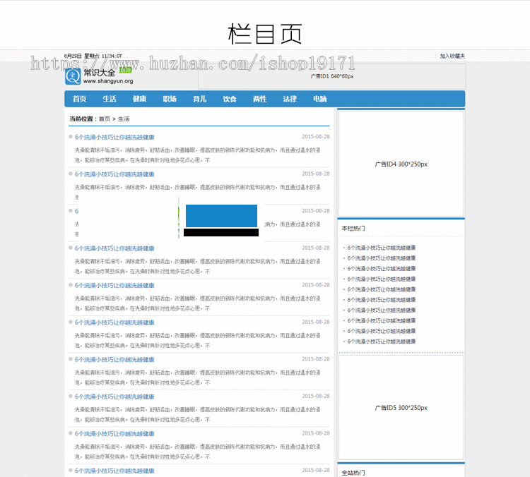Image resolution: width=530 pixels, height=477 pixels.
Task: Click the 全站热门 section heading
Action: click(353, 473)
